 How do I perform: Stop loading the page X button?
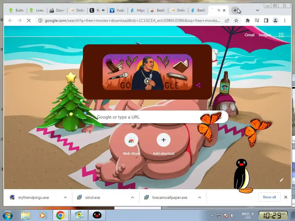pos(29,20)
